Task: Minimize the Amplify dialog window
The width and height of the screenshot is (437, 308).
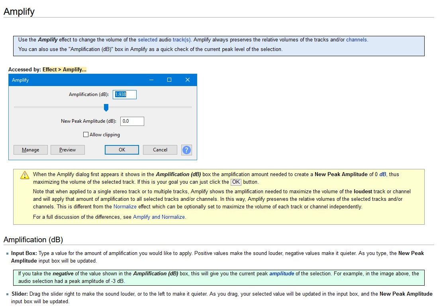Action: coord(151,80)
